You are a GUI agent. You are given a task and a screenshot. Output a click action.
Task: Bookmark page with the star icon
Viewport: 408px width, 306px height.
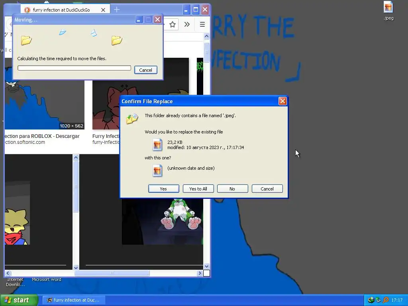[172, 24]
